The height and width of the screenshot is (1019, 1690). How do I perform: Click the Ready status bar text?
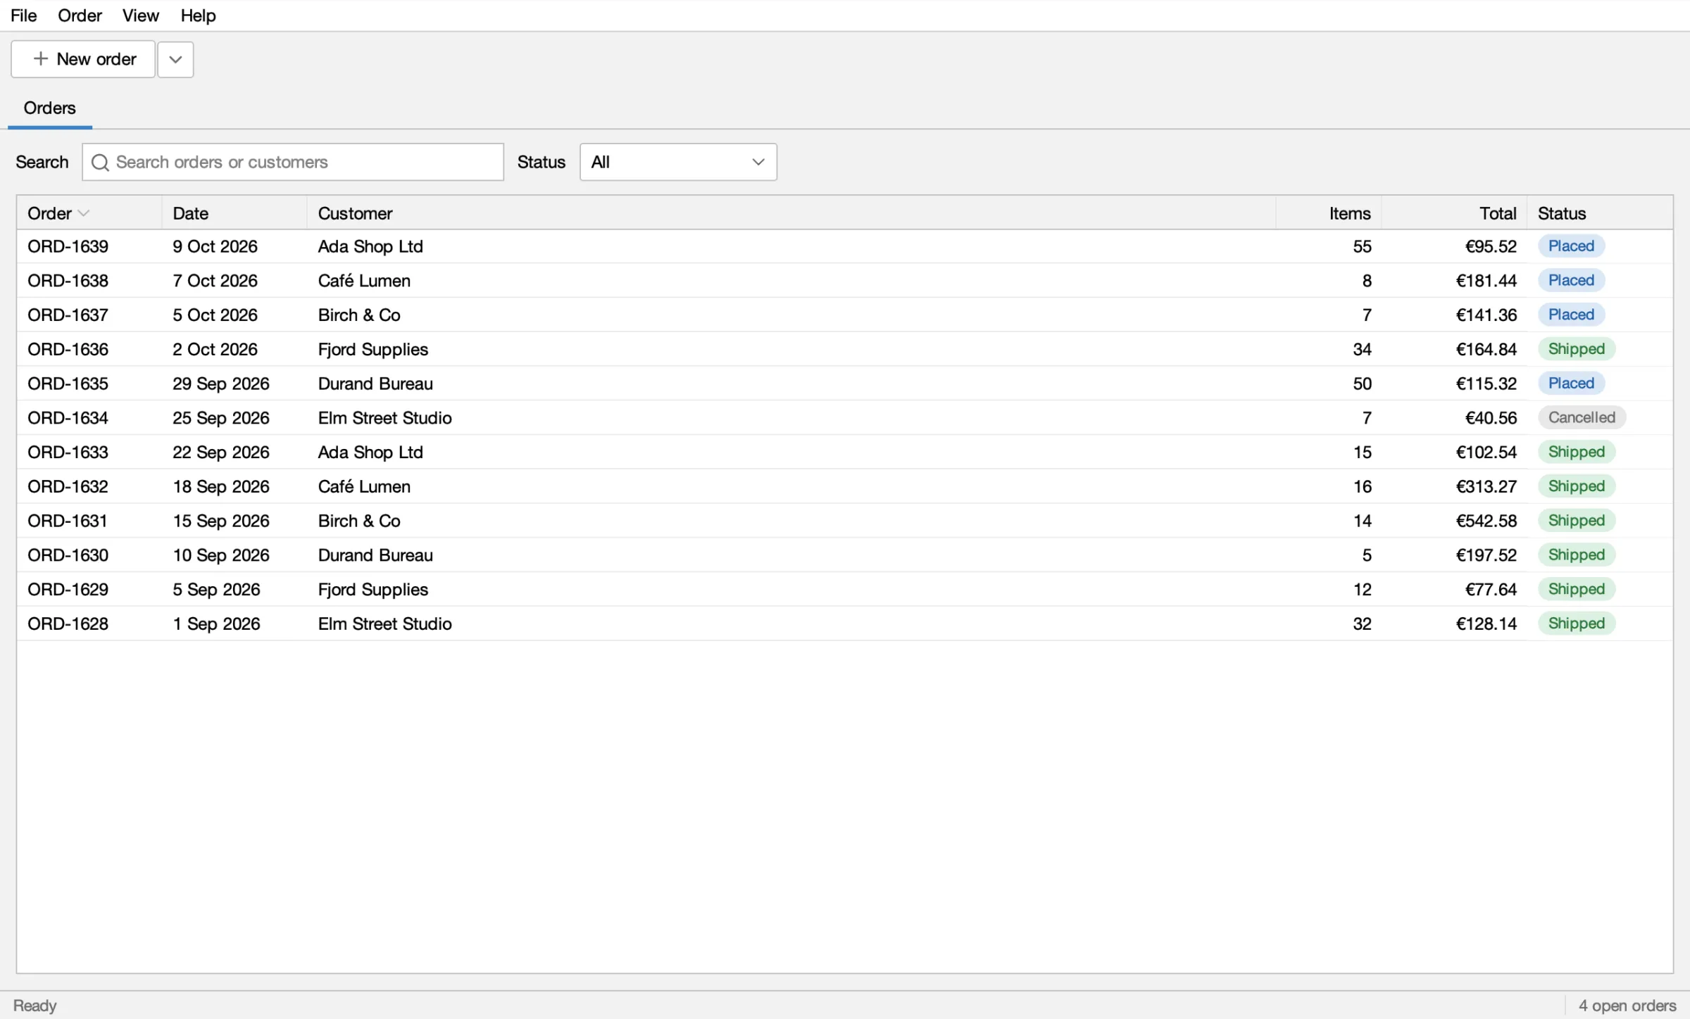tap(35, 1006)
